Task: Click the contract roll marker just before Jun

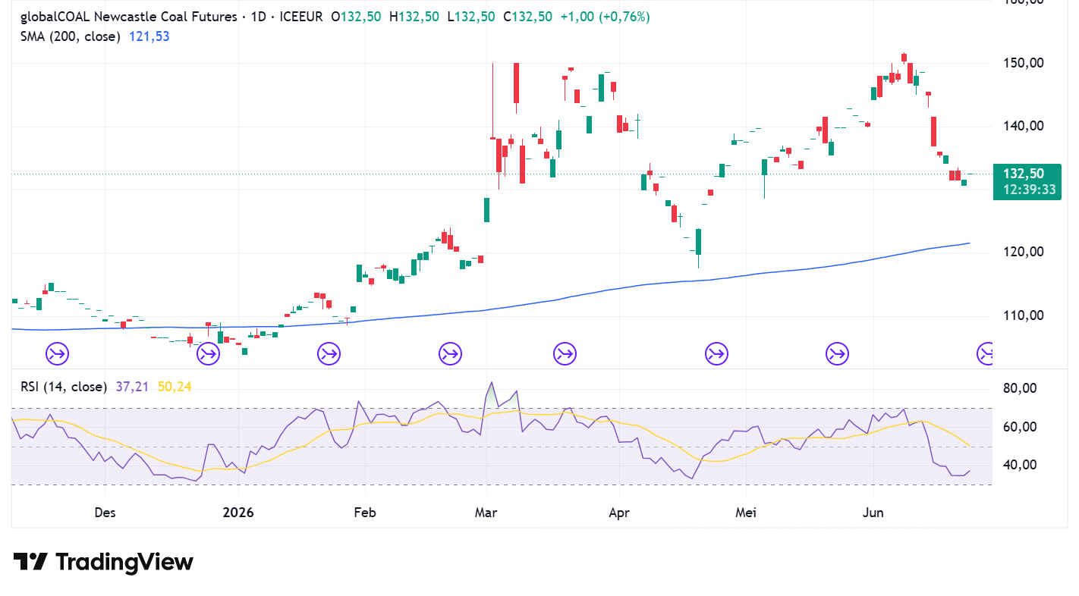Action: pyautogui.click(x=837, y=353)
